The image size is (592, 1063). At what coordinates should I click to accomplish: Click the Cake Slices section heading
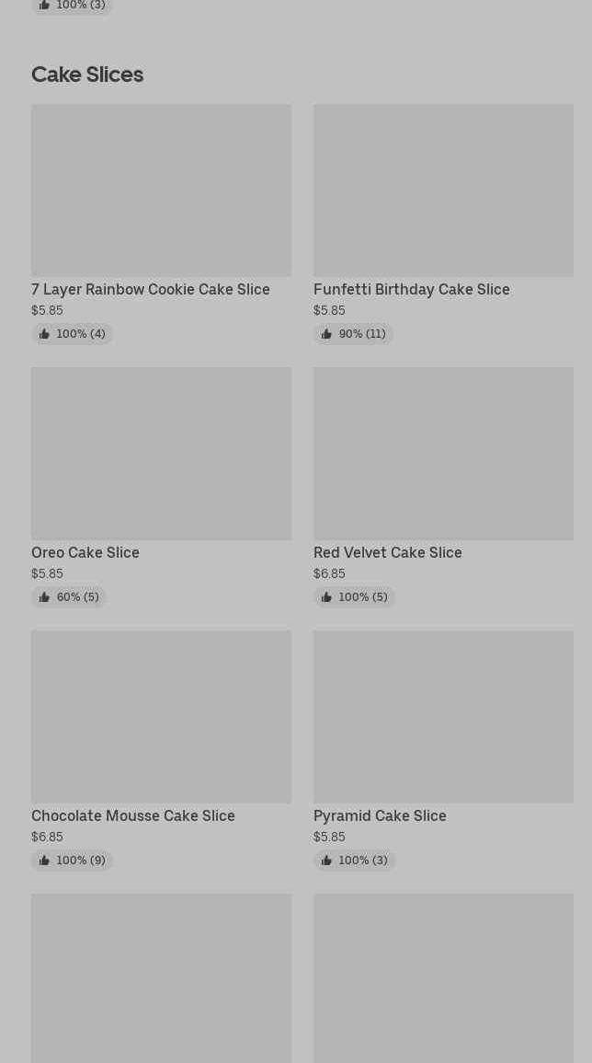click(x=87, y=74)
